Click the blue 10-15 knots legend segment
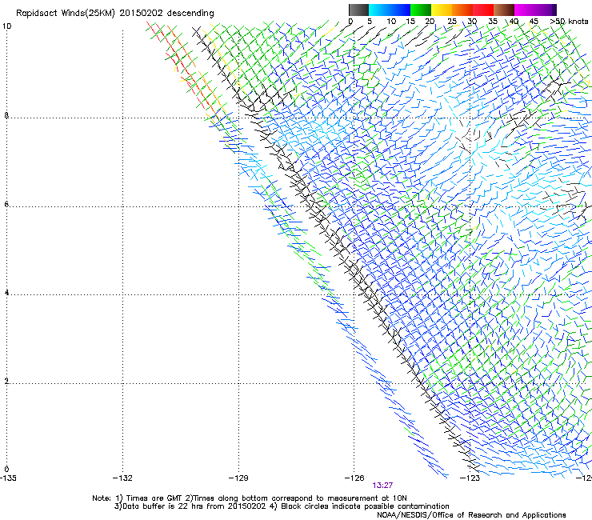 pos(400,10)
